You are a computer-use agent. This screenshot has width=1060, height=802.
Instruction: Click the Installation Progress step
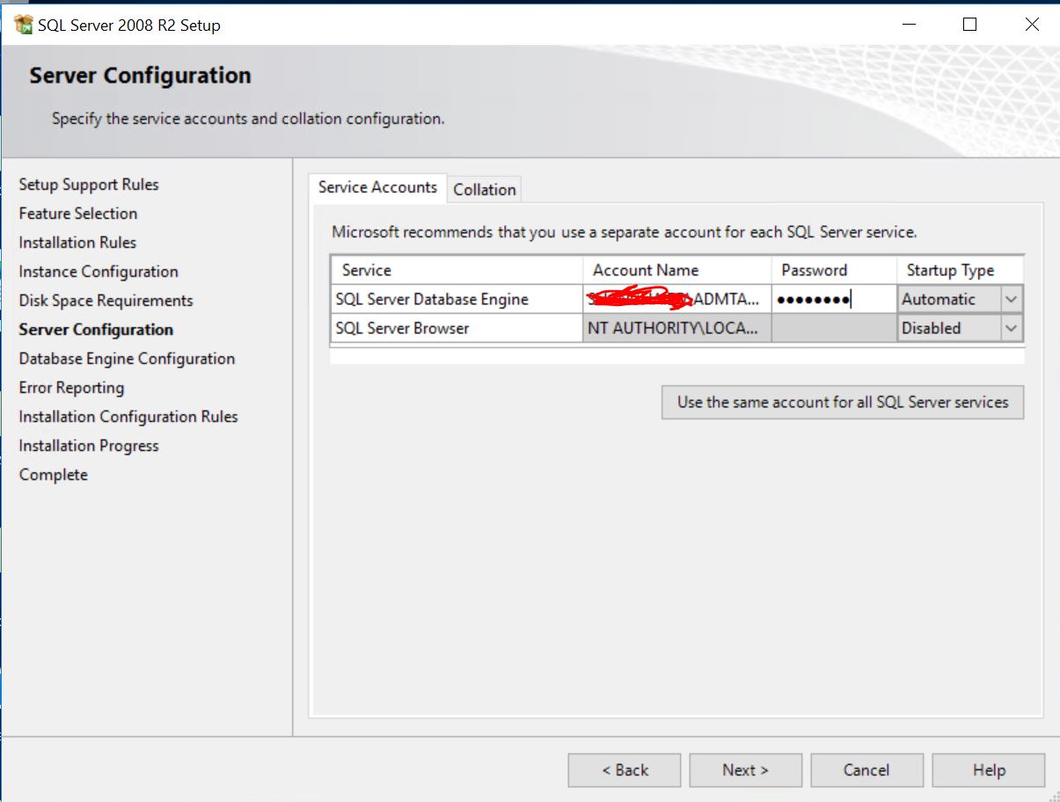[x=89, y=446]
